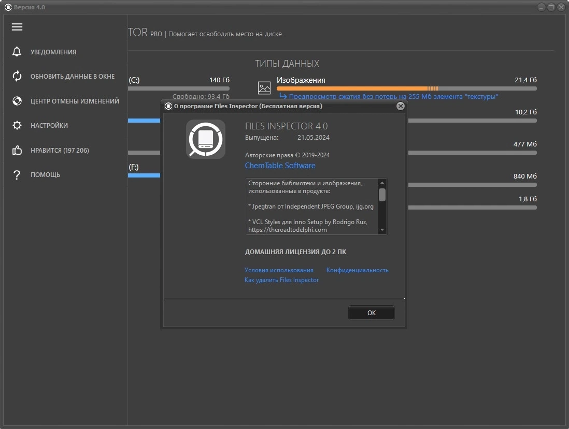Click Свободно: 93.4 Гб text
This screenshot has width=569, height=429.
[x=201, y=96]
